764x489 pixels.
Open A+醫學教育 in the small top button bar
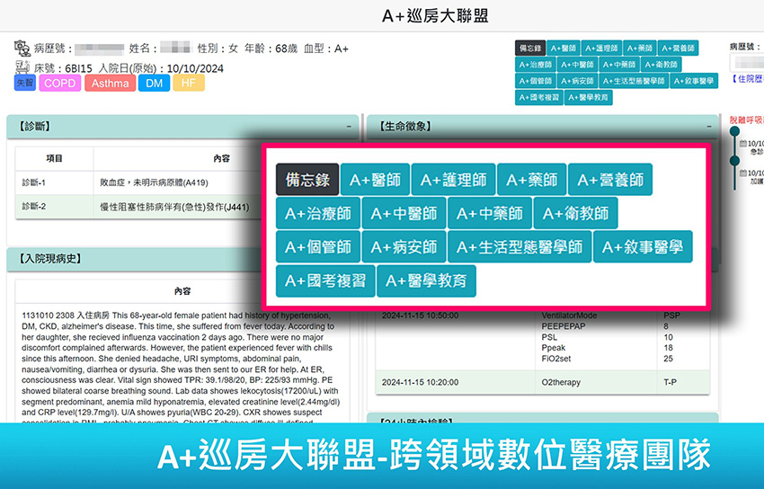click(589, 97)
